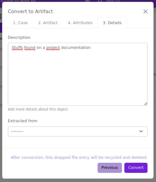Click the Description textarea resize grip
Screen dimensions: 156x182
[x=146, y=104]
